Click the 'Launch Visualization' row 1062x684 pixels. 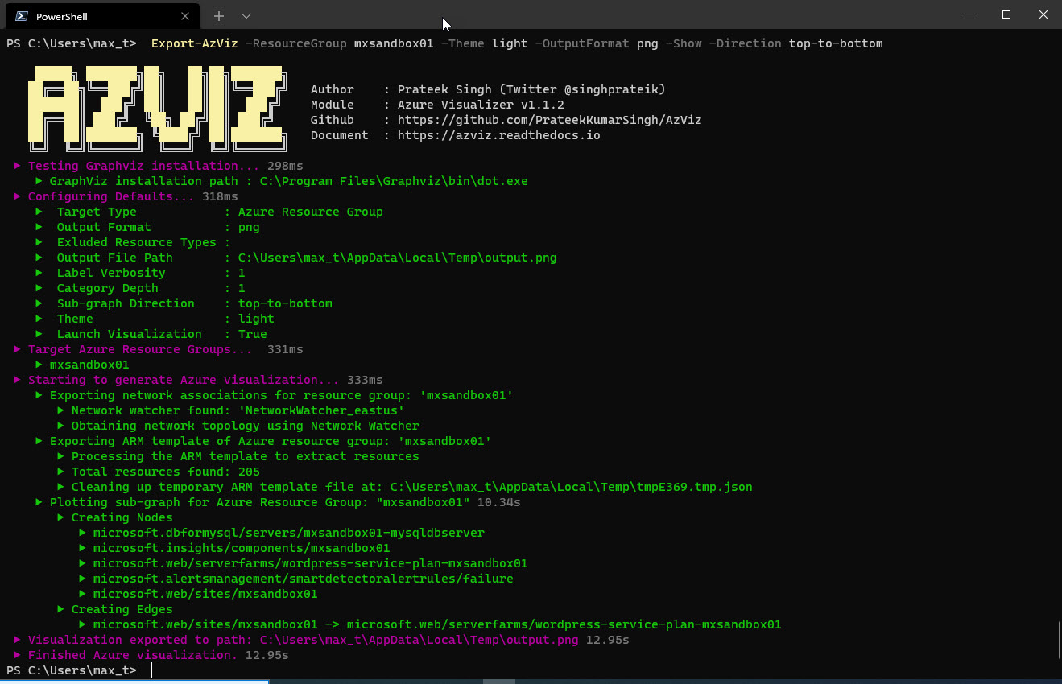coord(151,334)
